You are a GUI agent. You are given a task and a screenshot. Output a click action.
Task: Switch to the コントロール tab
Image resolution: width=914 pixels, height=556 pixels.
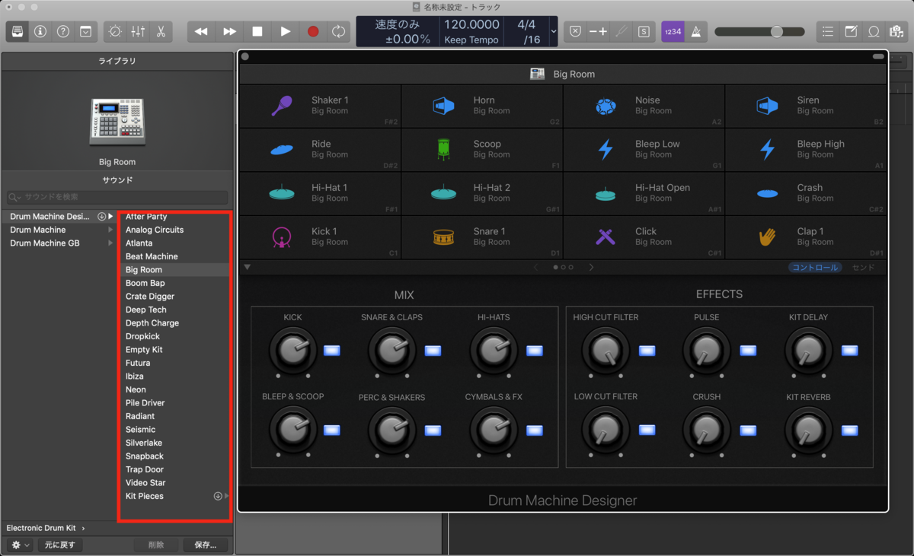coord(815,267)
